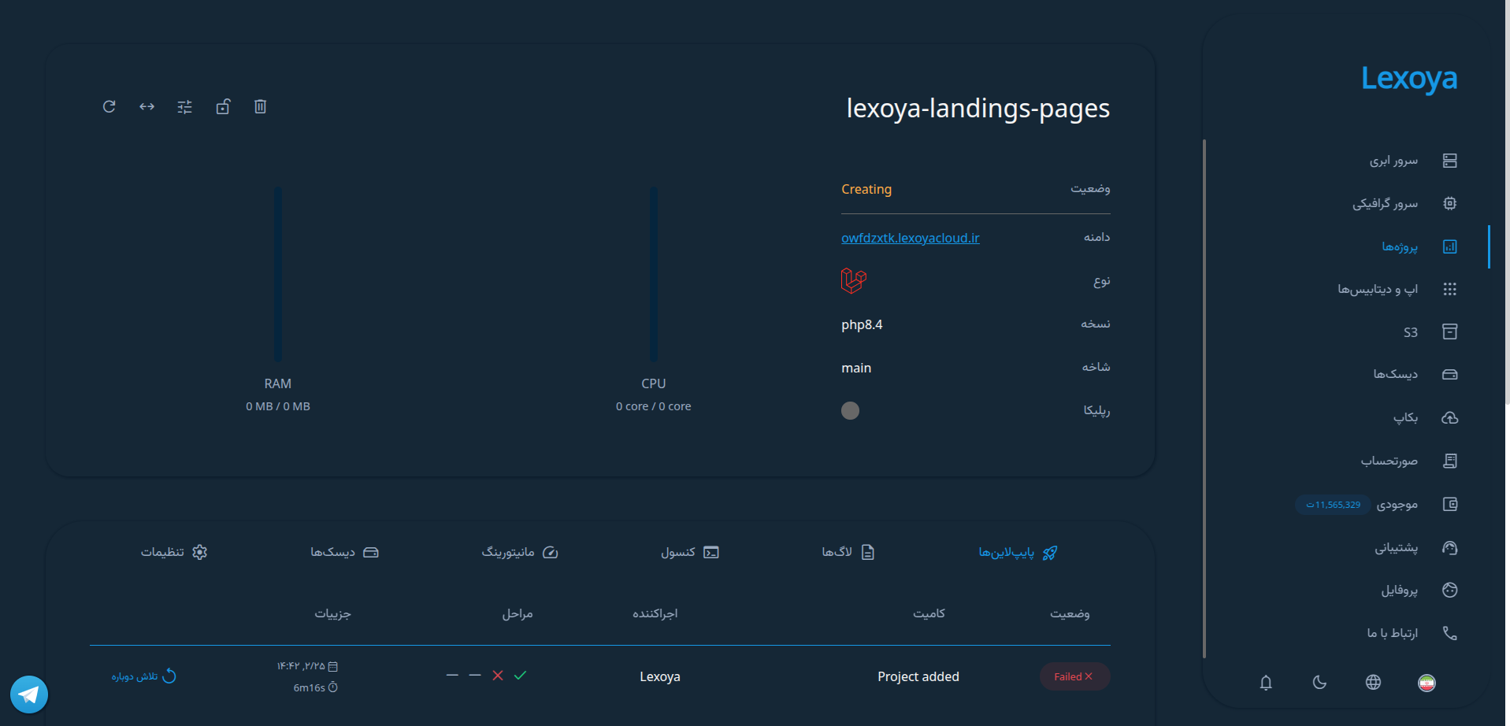Click the Lexoya logo
This screenshot has height=726, width=1510.
1409,78
